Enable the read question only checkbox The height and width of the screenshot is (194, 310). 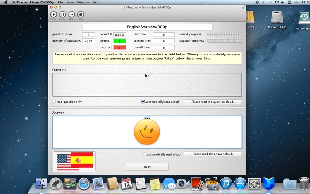(x=54, y=102)
